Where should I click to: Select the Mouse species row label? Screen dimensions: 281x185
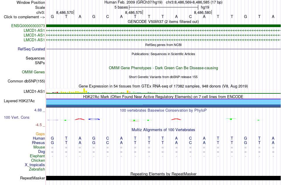coord(39,147)
